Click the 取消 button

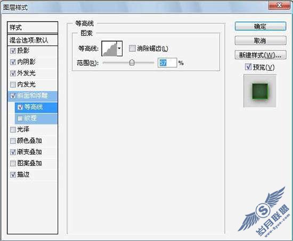coord(261,41)
